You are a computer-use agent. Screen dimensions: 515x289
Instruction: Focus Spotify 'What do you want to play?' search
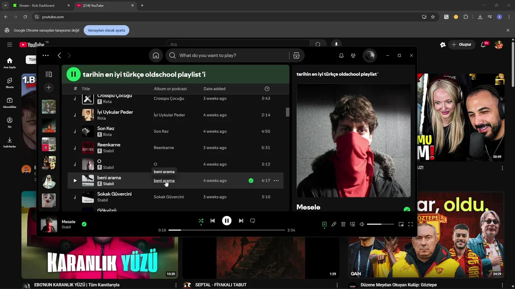pos(228,55)
